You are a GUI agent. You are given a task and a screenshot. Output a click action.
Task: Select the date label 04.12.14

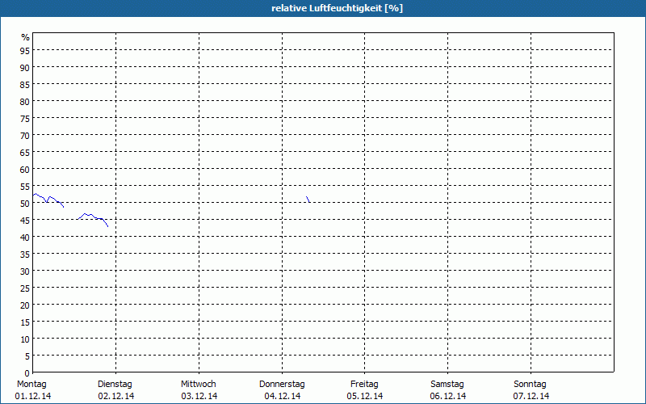[x=282, y=396]
